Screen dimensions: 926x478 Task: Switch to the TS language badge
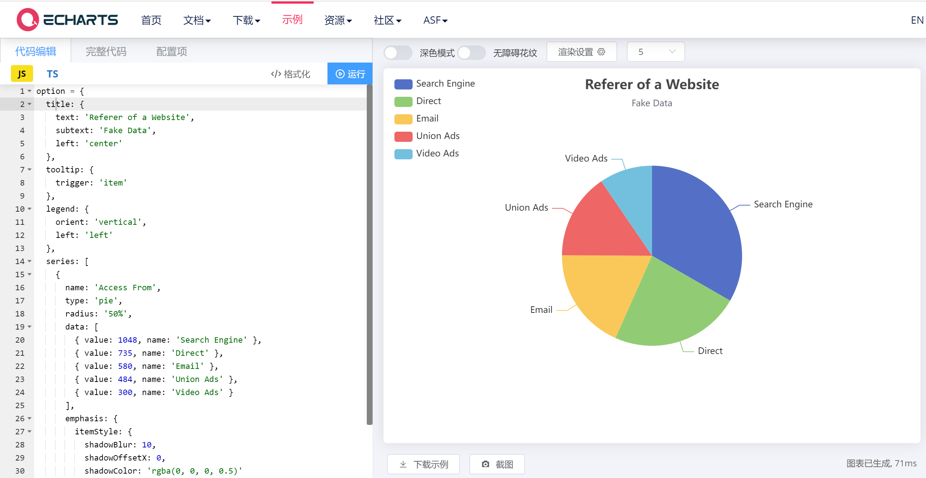[52, 74]
